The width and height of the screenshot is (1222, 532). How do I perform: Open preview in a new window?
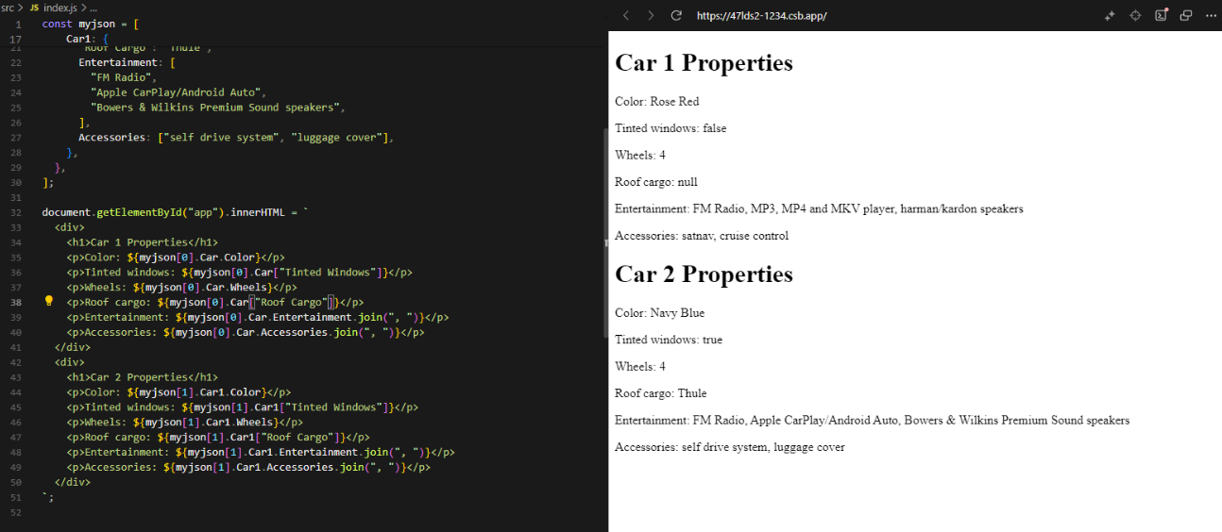click(1186, 15)
